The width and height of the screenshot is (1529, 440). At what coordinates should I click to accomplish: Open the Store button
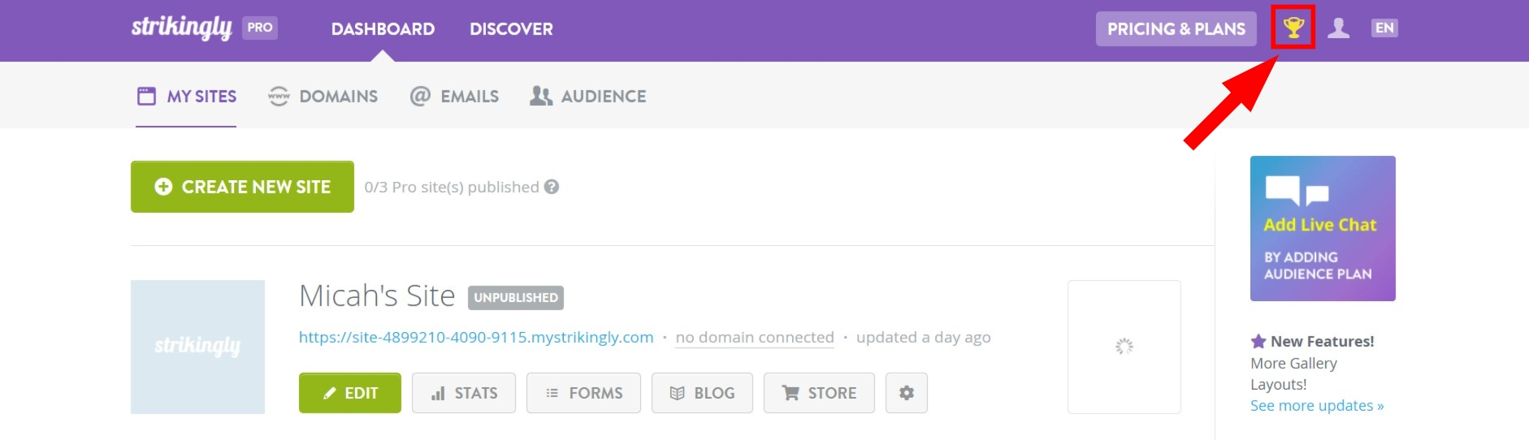(x=819, y=393)
